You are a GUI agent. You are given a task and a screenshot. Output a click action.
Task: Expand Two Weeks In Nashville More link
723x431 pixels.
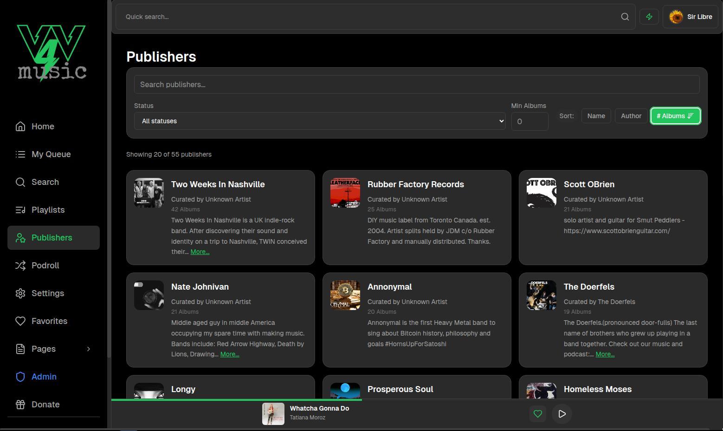tap(200, 252)
